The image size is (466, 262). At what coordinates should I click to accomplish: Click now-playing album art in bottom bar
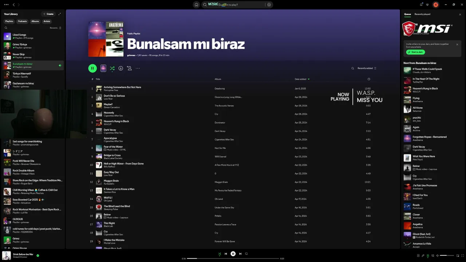tap(7, 255)
